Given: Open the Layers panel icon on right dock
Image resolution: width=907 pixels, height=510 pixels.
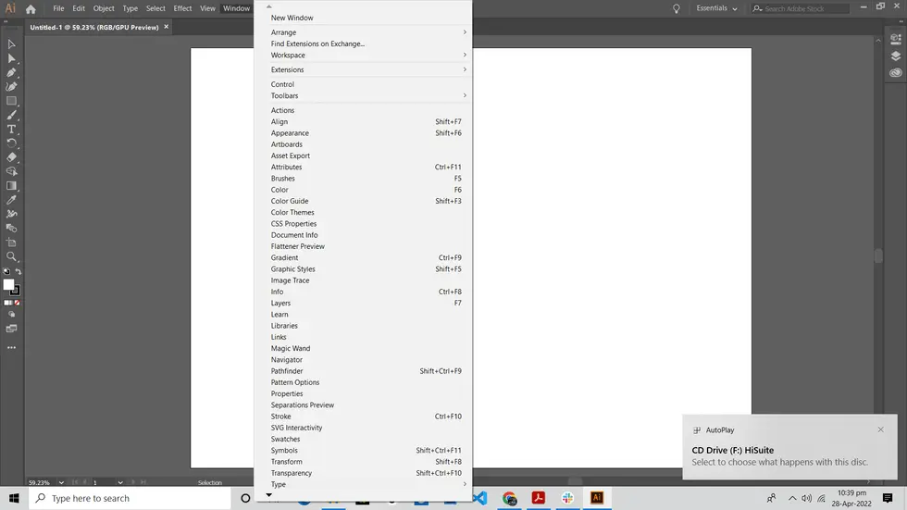Looking at the screenshot, I should (x=895, y=56).
